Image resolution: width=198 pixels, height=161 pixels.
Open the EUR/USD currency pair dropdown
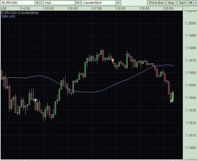tap(20, 3)
